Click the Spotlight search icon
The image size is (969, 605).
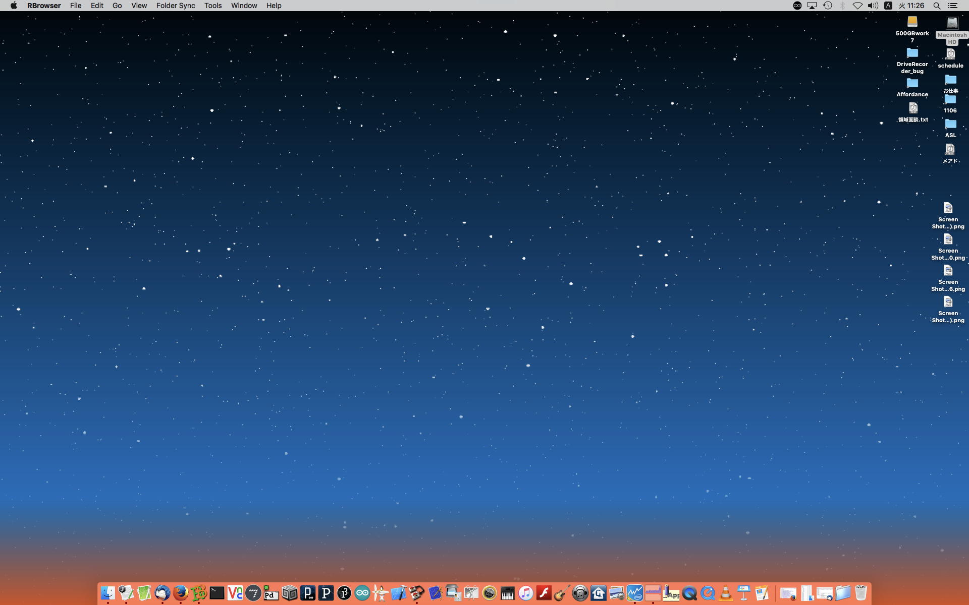click(937, 6)
